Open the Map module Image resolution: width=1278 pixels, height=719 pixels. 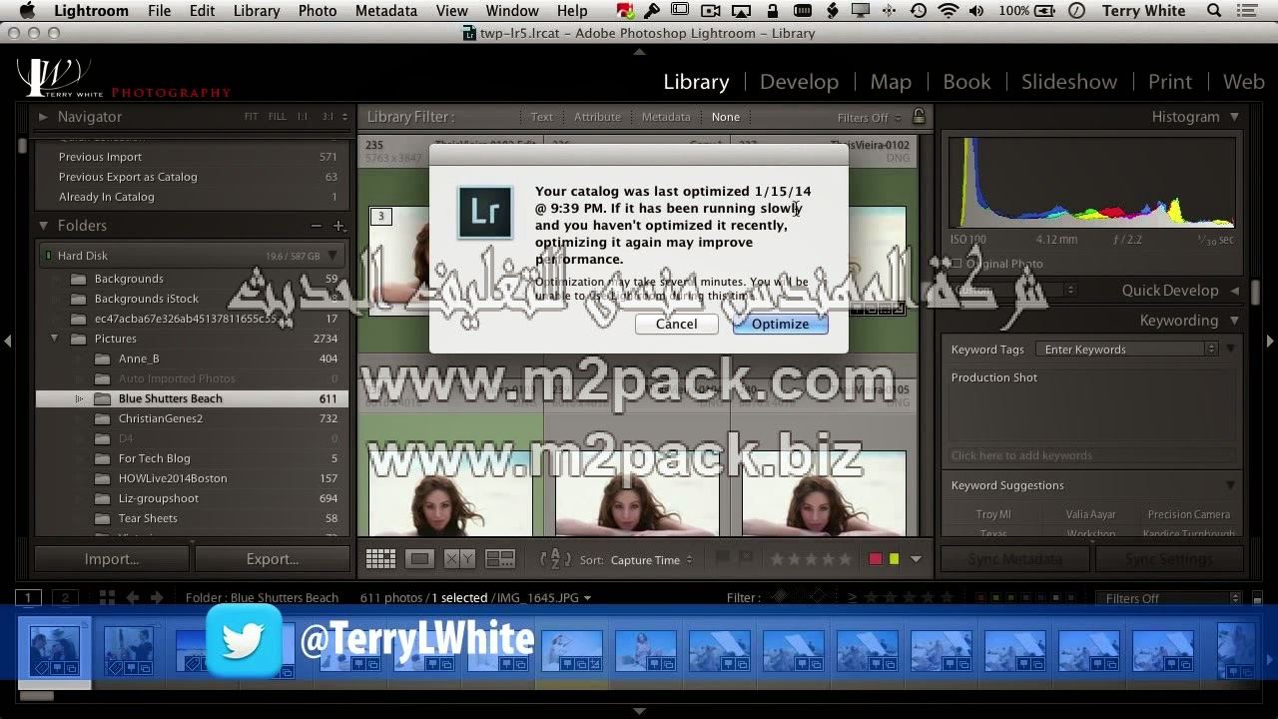891,82
